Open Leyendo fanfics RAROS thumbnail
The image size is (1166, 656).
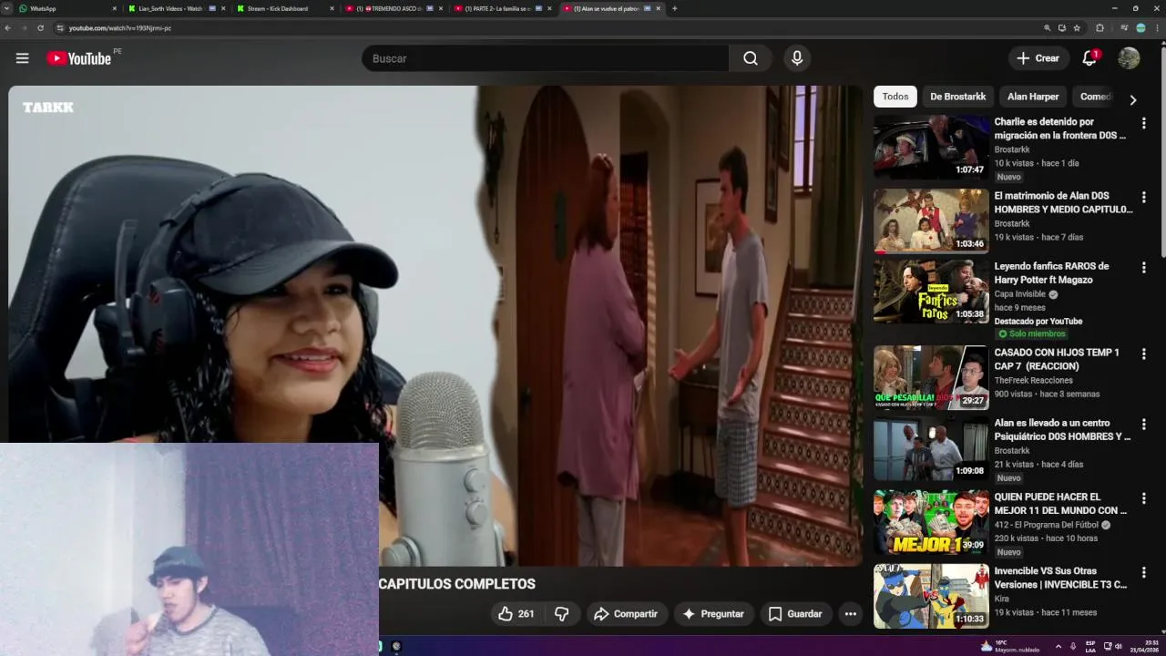[x=931, y=292]
